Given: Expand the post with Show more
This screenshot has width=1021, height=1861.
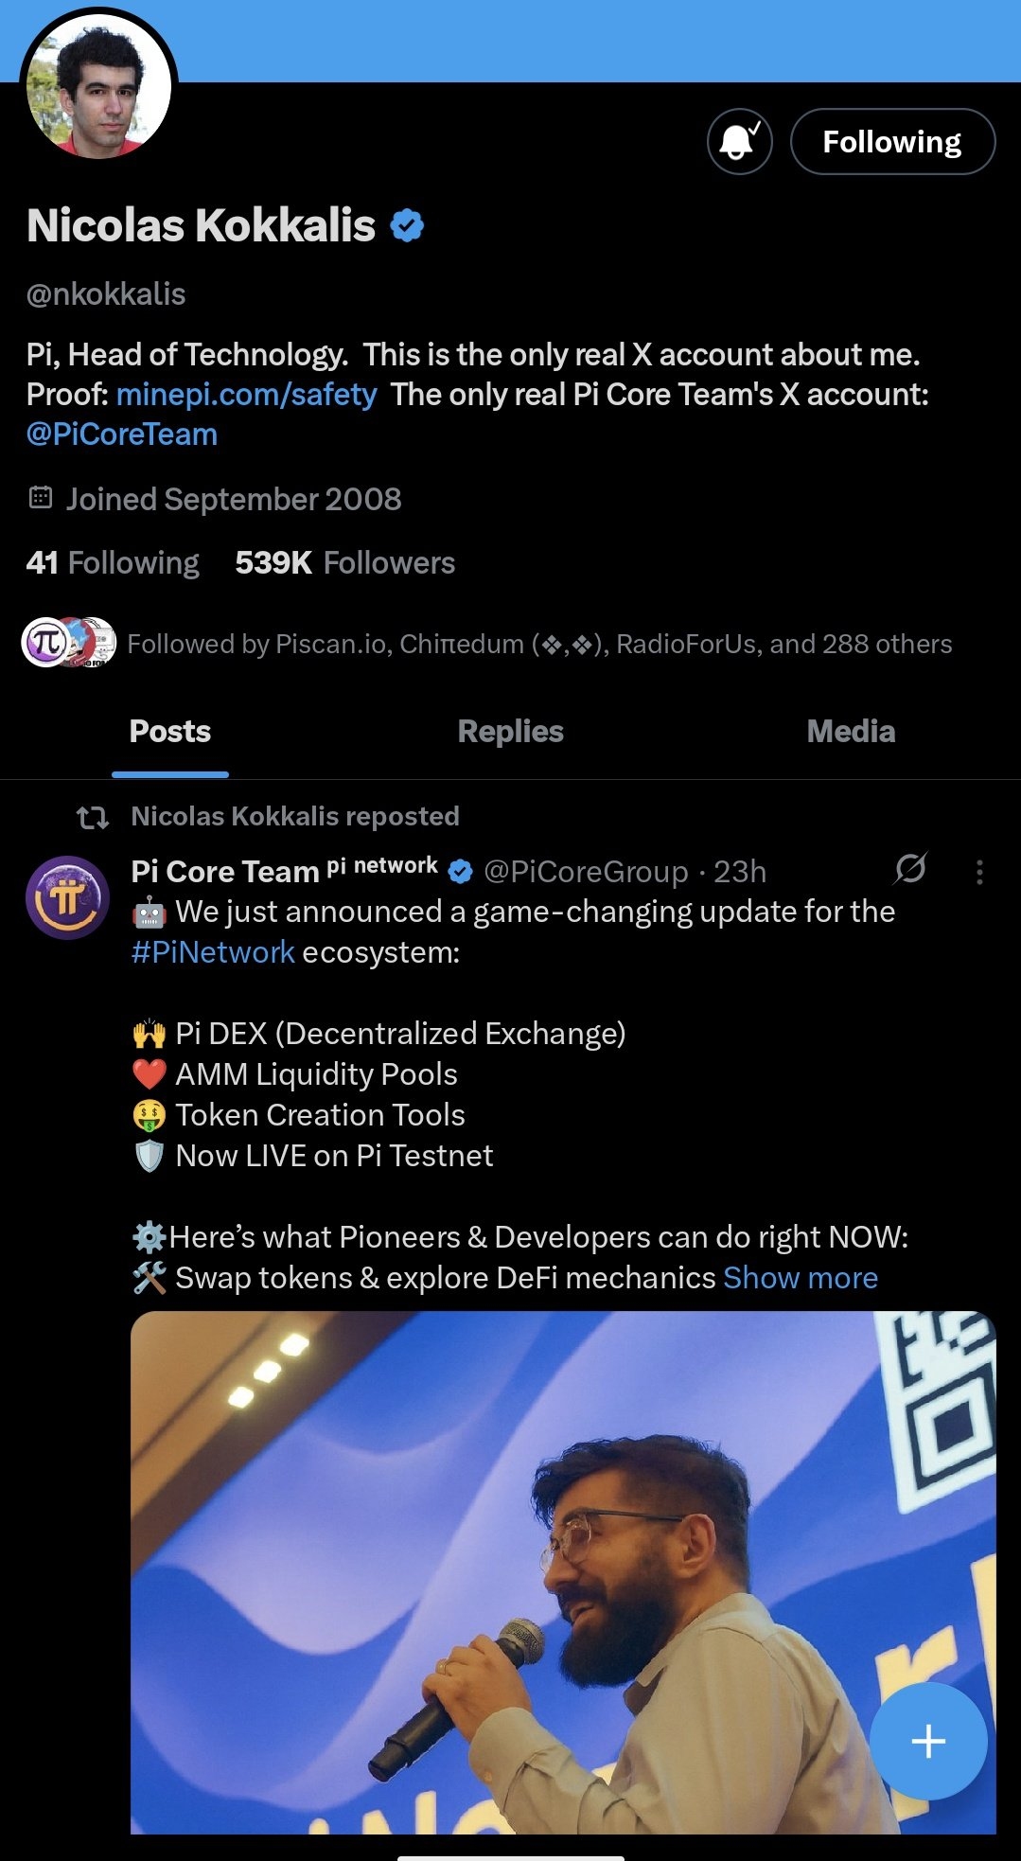Looking at the screenshot, I should 801,1278.
